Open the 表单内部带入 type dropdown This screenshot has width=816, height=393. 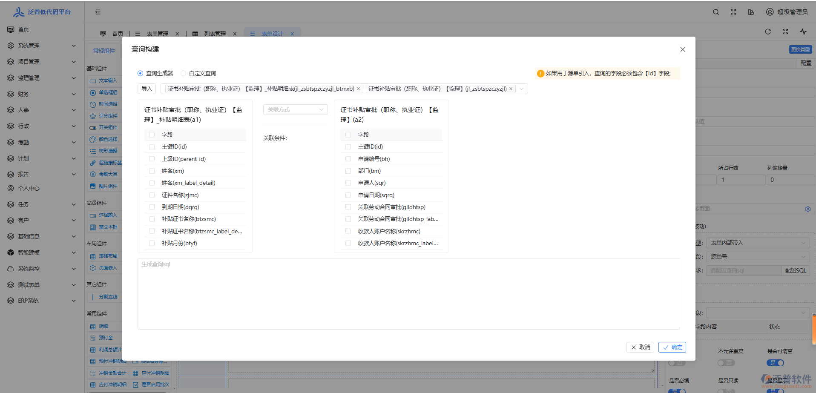coord(758,242)
